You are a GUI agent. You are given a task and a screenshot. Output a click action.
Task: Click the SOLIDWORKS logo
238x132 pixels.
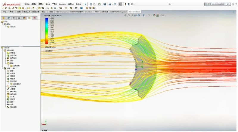12,4
